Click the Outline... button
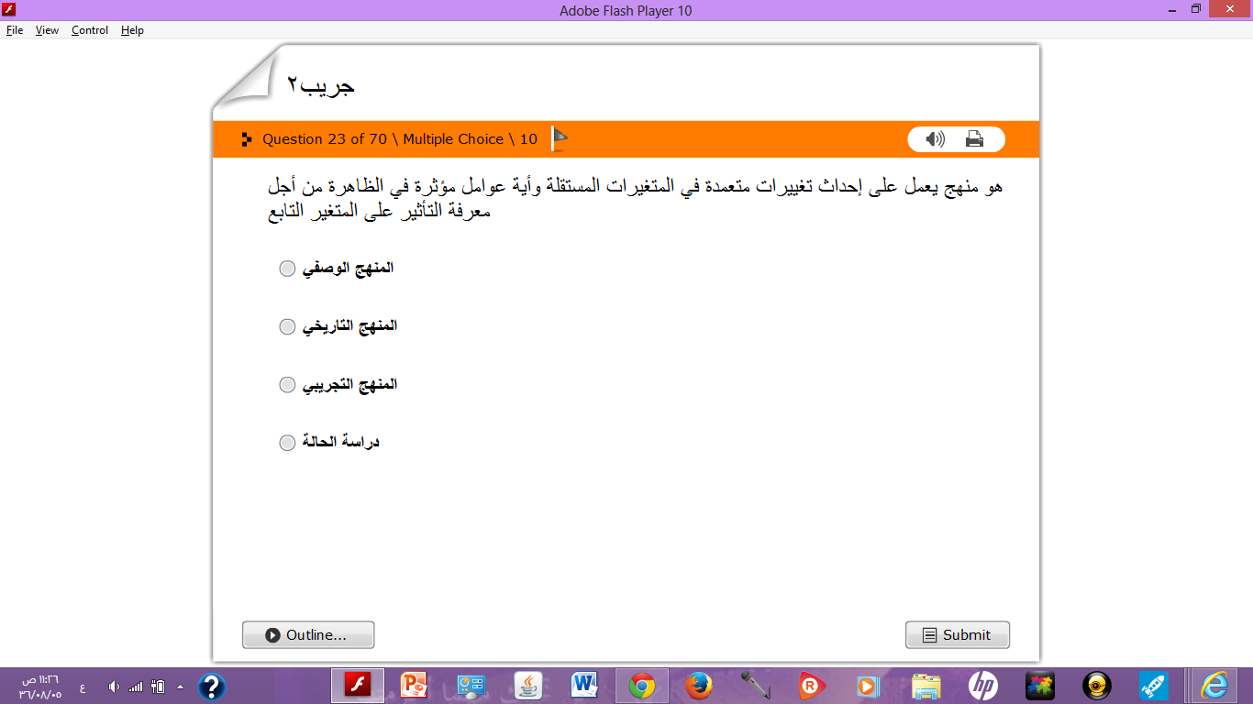This screenshot has width=1253, height=704. point(308,635)
